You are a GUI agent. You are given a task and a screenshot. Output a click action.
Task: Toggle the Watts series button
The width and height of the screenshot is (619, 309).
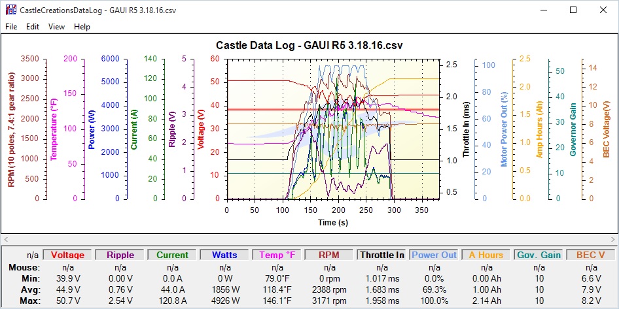[224, 255]
